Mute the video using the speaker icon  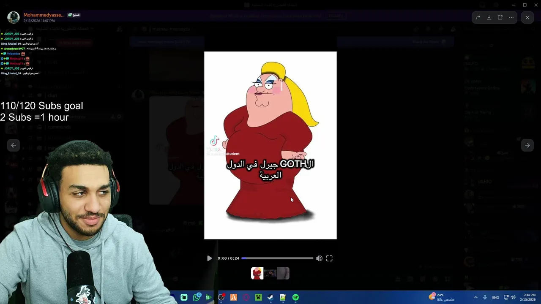(x=319, y=258)
